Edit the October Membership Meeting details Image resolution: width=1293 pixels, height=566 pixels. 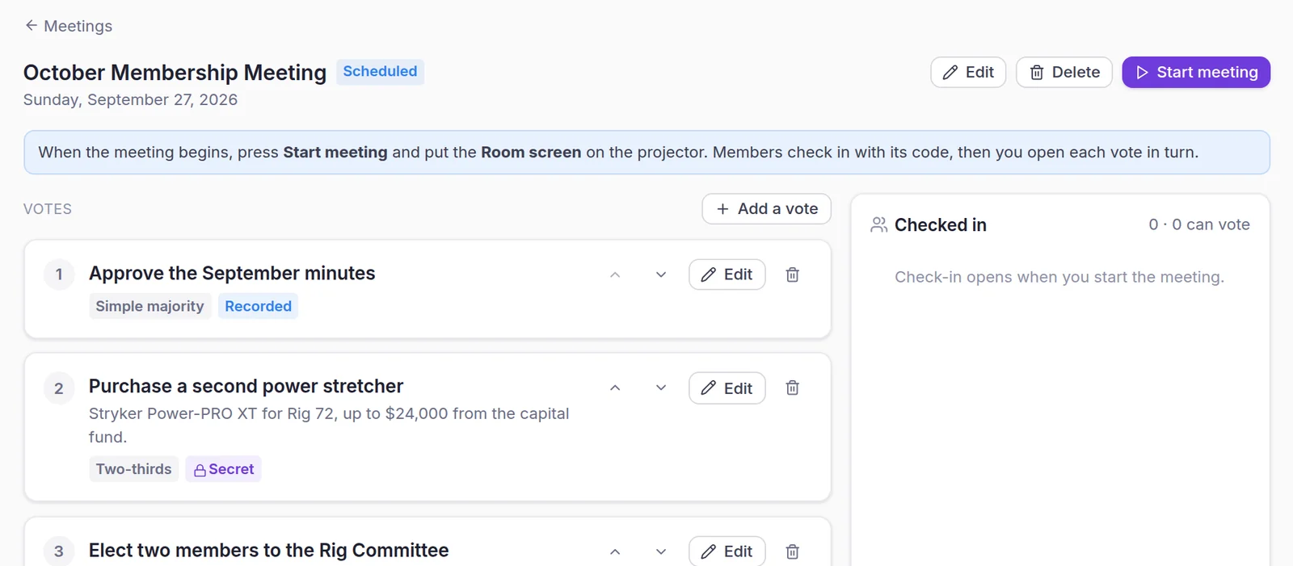click(968, 72)
